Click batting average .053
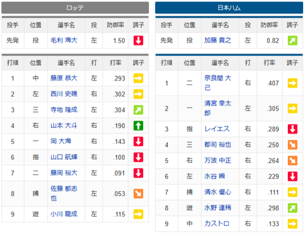Viewport: 307px width, 234px height. pyautogui.click(x=119, y=194)
